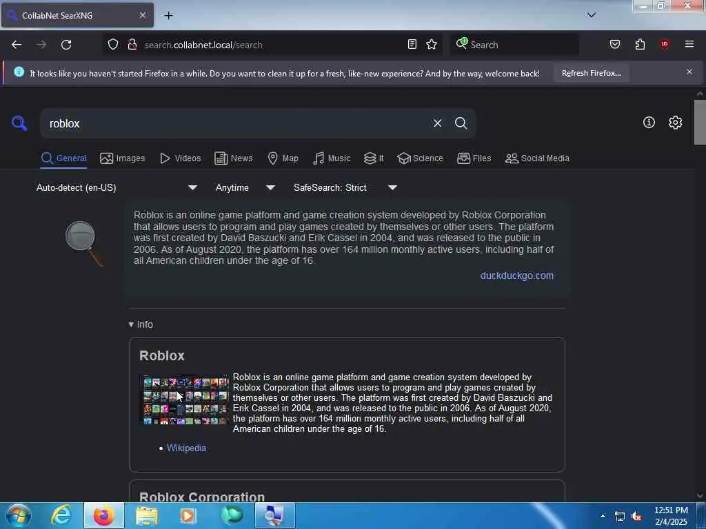Open the Windows Start menu

(x=19, y=515)
